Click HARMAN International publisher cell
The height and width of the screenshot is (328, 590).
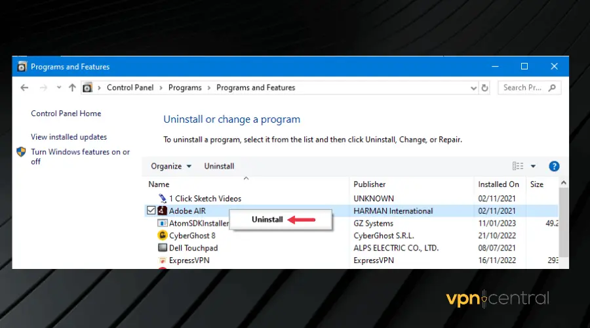393,211
